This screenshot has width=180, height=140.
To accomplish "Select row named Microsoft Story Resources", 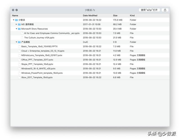I will click(90, 29).
